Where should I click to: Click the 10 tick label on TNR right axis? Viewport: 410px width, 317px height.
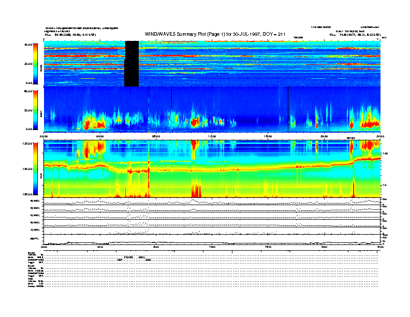[x=385, y=185]
